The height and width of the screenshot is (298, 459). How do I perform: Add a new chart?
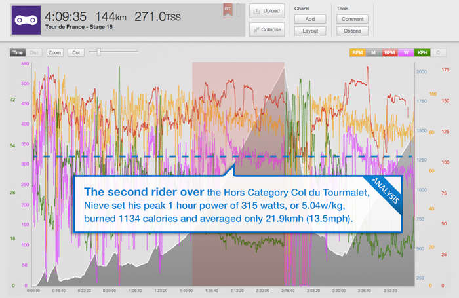tap(310, 19)
